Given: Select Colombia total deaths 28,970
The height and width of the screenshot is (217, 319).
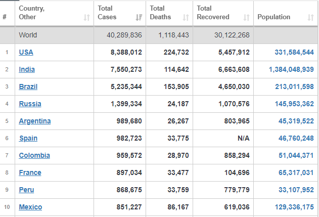Looking at the screenshot, I should click(178, 155).
